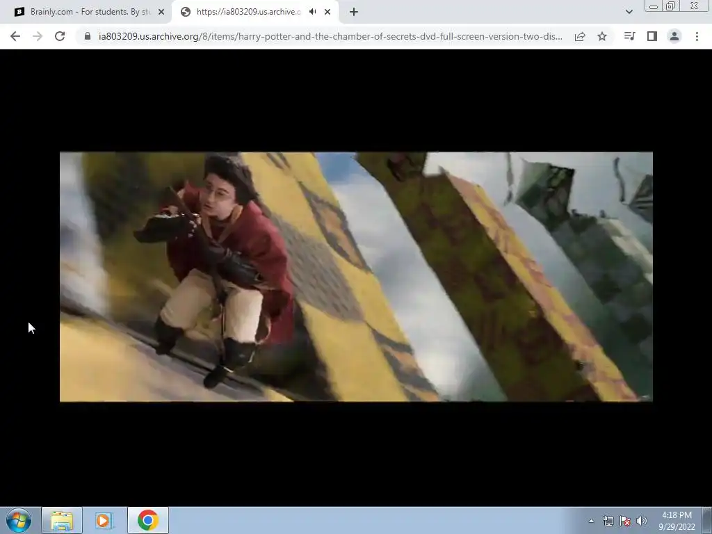Close the Brainly.com tab
Image resolution: width=712 pixels, height=534 pixels.
[x=161, y=12]
